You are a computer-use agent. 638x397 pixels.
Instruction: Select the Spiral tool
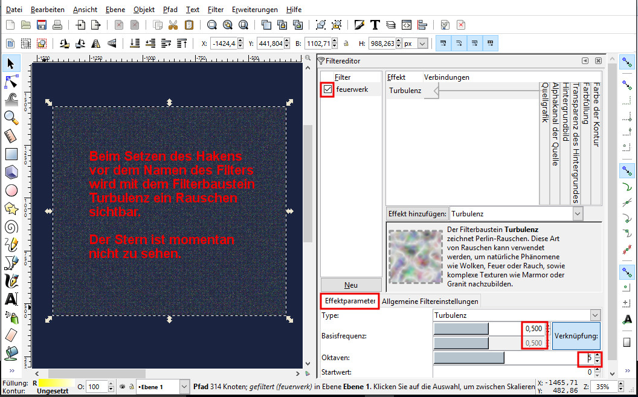click(x=11, y=227)
